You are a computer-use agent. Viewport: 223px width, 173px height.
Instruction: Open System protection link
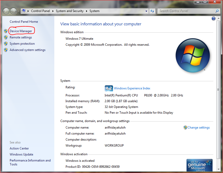pos(22,44)
